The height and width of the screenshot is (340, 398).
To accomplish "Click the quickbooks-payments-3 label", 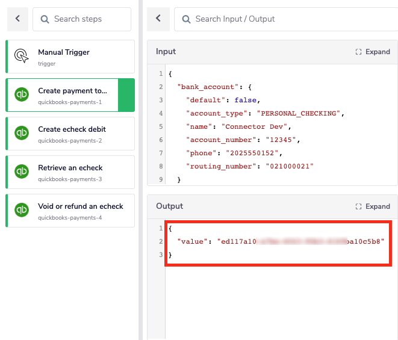I will click(70, 179).
